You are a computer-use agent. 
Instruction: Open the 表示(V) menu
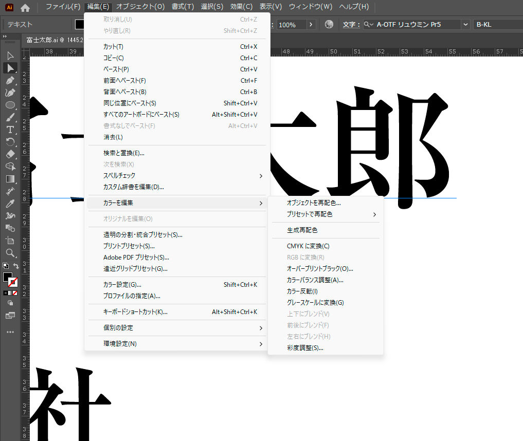[271, 7]
